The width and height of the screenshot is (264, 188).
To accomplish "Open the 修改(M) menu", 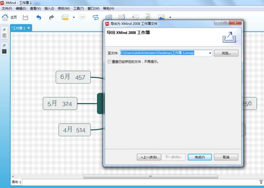I will (64, 8).
